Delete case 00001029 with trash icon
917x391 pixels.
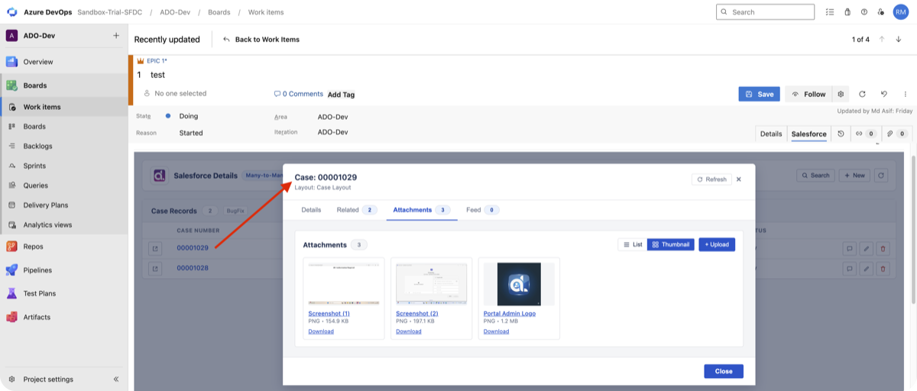pos(883,248)
